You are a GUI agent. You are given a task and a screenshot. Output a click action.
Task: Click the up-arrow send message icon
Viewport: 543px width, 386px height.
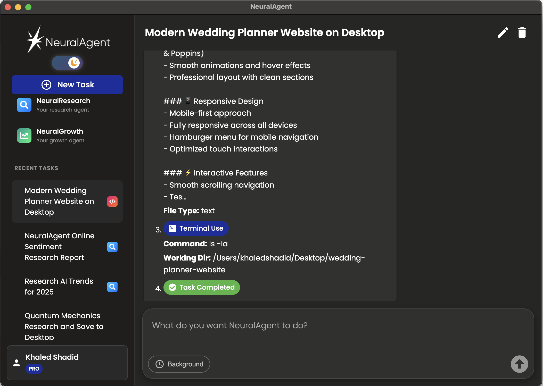519,364
